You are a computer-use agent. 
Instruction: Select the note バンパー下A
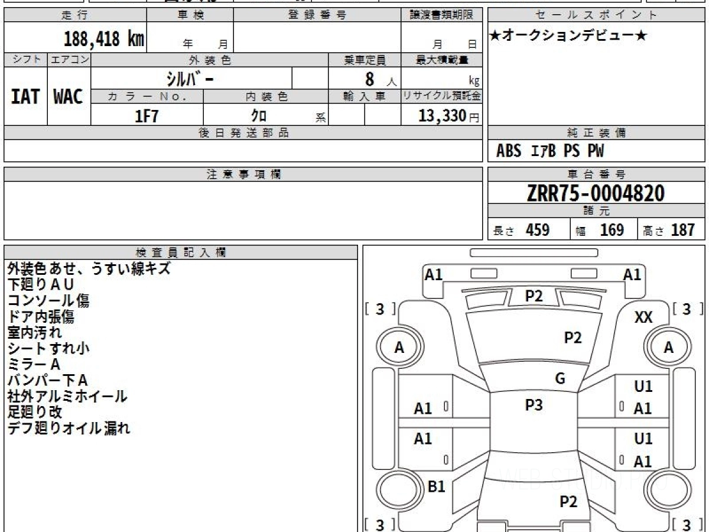coord(48,380)
